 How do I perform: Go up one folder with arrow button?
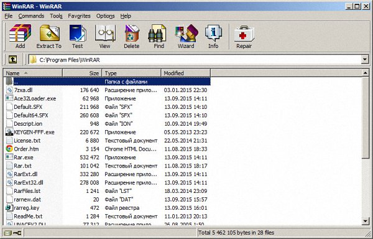[12, 60]
